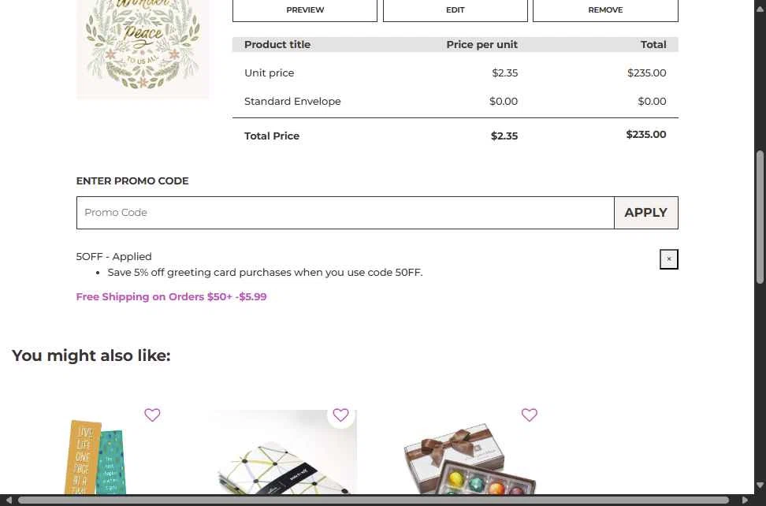Remove the applied 5OFF promo code

coord(668,259)
